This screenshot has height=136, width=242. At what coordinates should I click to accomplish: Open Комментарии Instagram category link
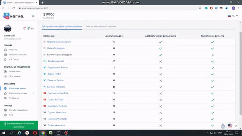pyautogui.click(x=60, y=55)
